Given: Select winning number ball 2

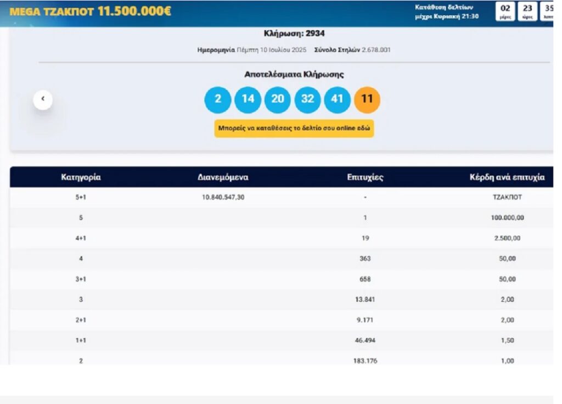Looking at the screenshot, I should 217,100.
